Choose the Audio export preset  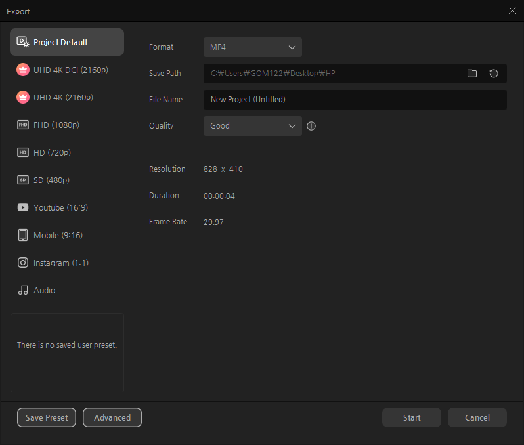pyautogui.click(x=67, y=290)
